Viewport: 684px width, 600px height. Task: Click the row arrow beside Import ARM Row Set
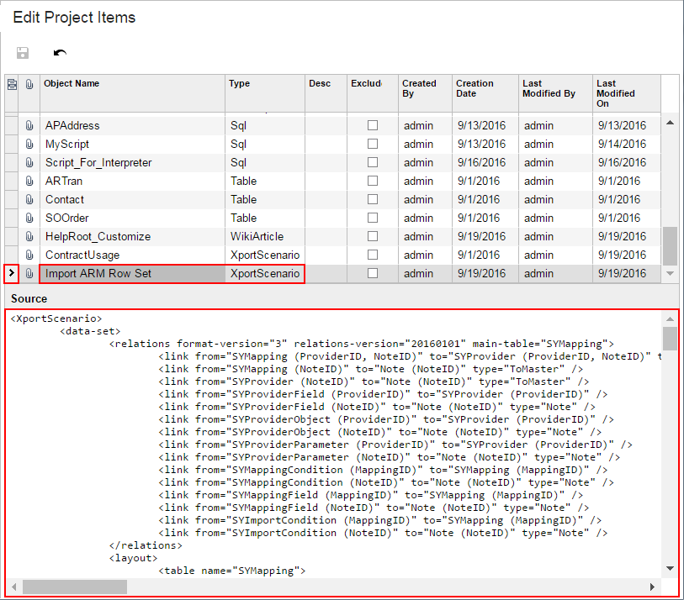coord(11,273)
